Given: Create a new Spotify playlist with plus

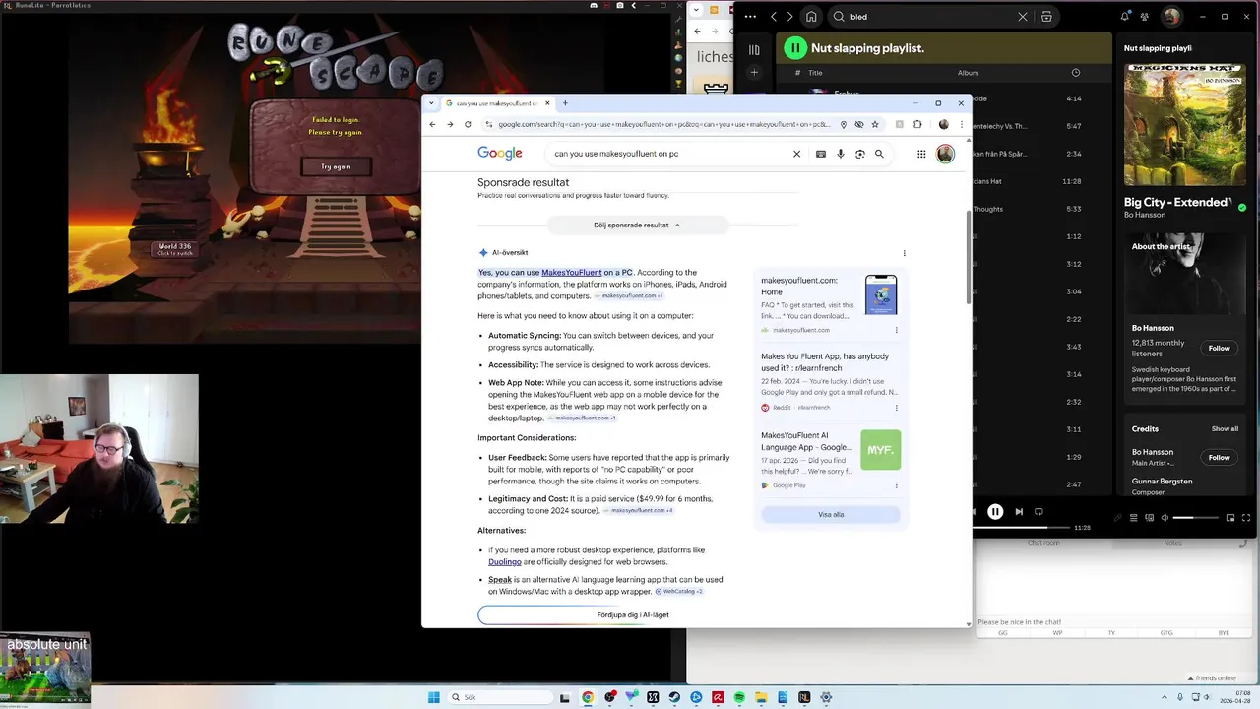Looking at the screenshot, I should (754, 72).
